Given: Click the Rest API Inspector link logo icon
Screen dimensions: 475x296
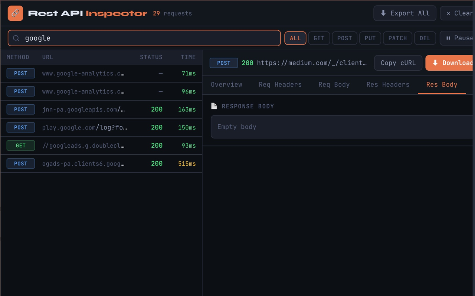Looking at the screenshot, I should click(15, 13).
